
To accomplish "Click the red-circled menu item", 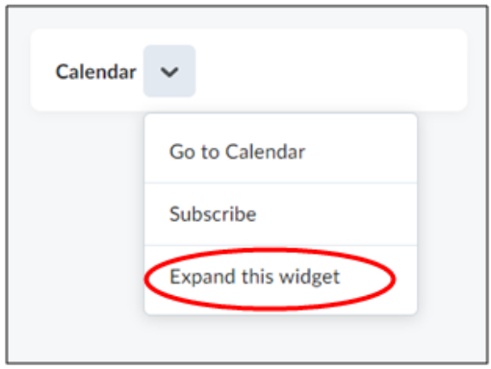I will (280, 277).
